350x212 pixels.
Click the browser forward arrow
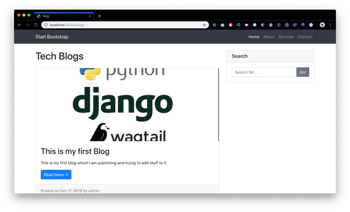(28, 25)
